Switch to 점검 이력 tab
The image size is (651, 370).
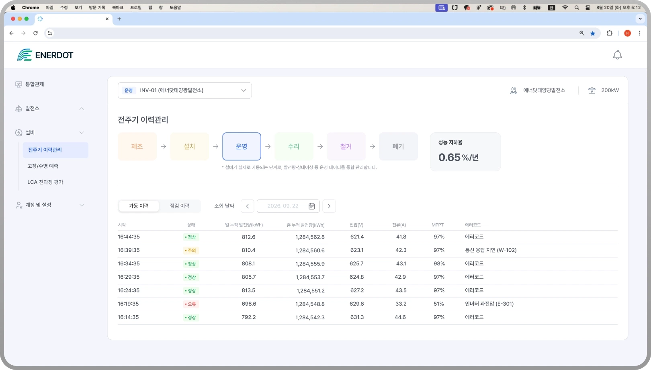click(x=180, y=206)
